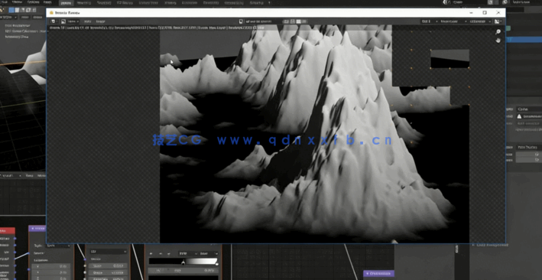This screenshot has height=280, width=542.
Task: Click the Detail value field in noise node
Action: pos(109,272)
